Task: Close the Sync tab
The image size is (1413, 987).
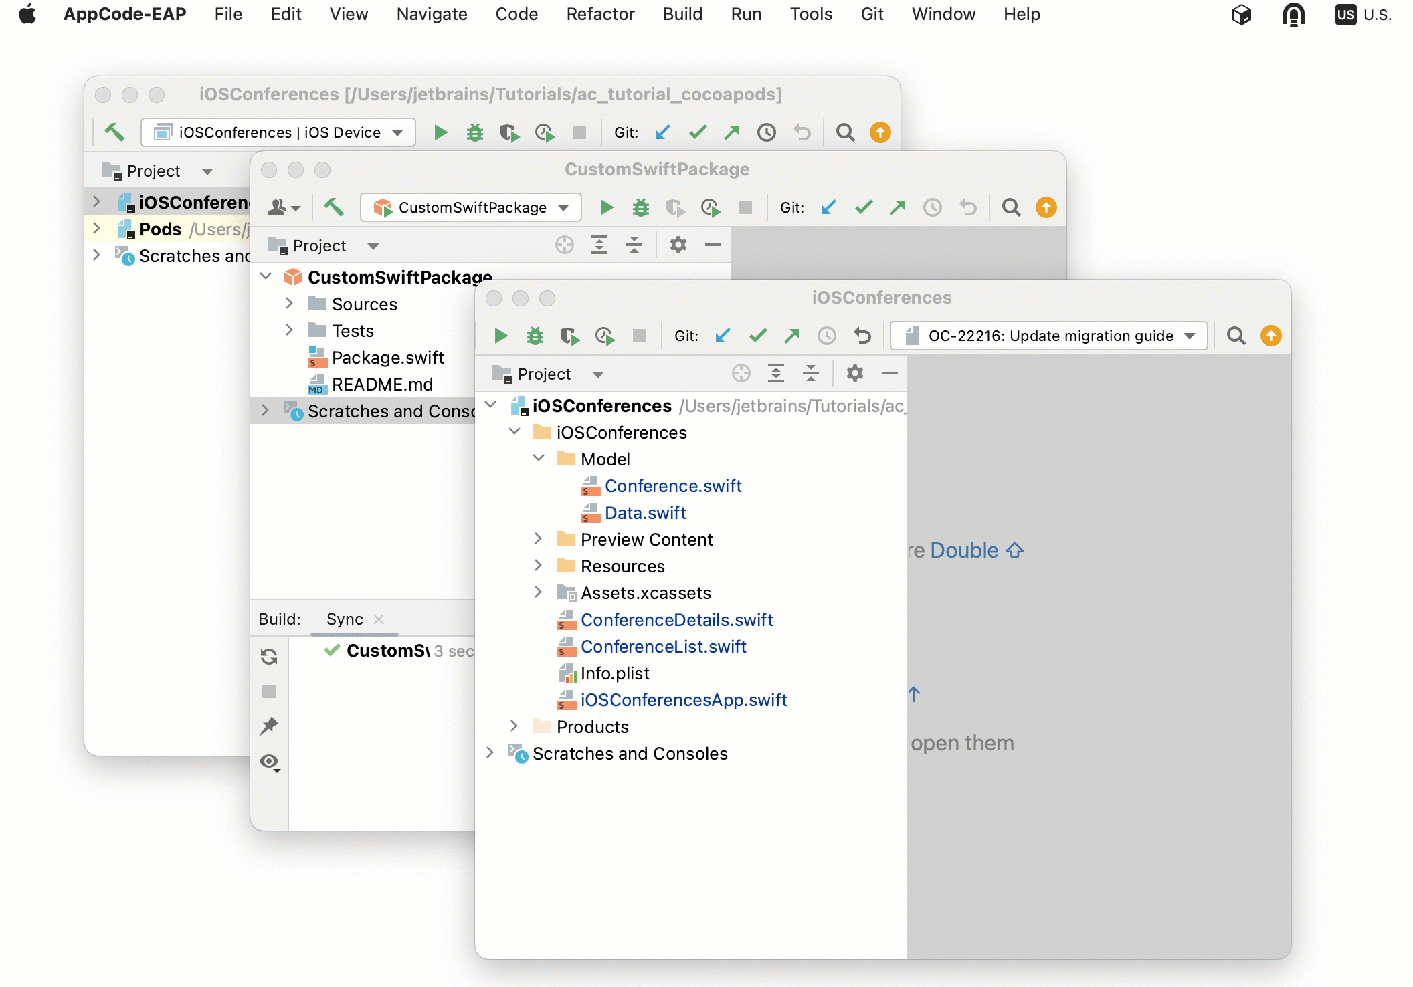Action: click(x=379, y=619)
